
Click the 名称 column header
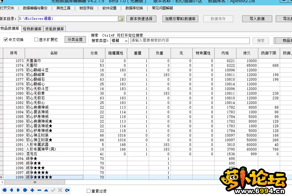click(54, 53)
